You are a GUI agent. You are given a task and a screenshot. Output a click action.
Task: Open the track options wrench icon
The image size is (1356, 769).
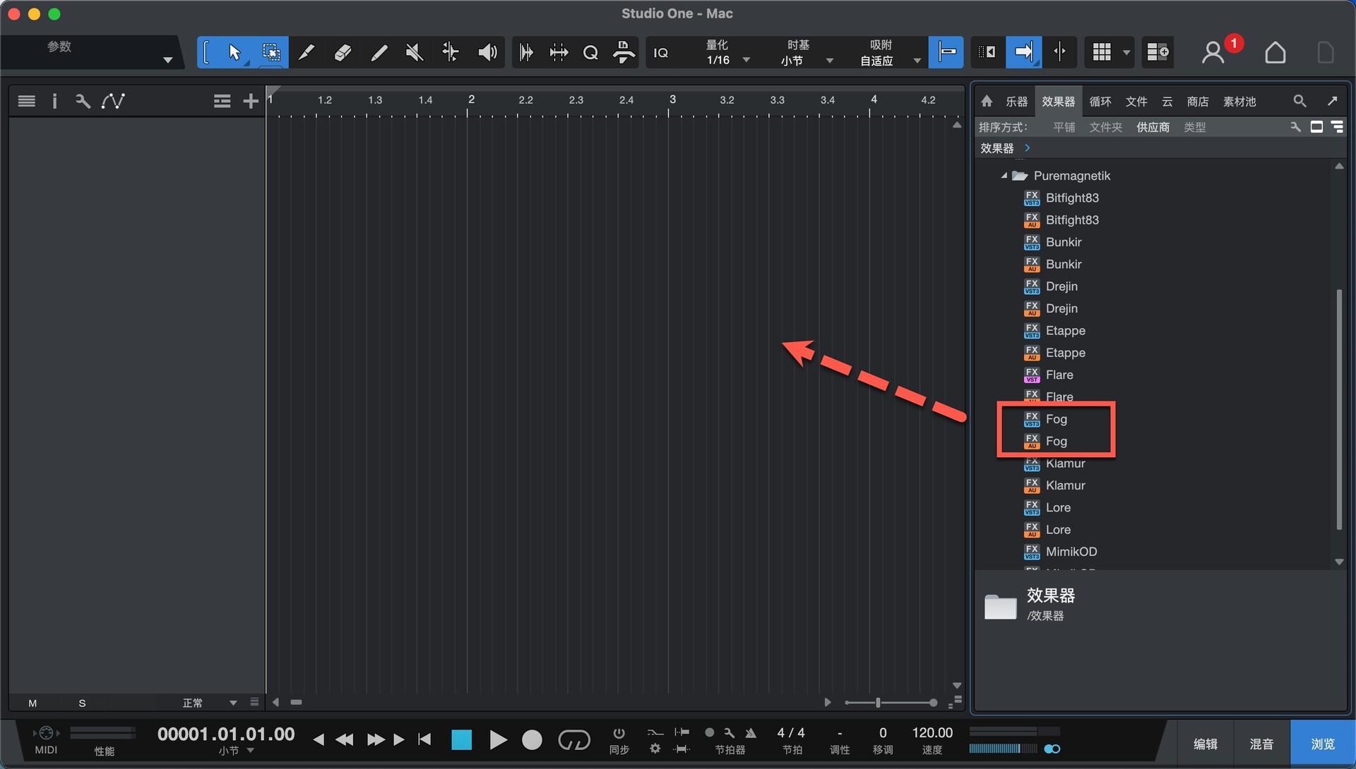tap(83, 101)
